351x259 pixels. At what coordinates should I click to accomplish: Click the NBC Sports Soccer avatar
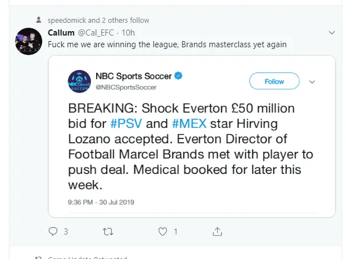coord(79,81)
